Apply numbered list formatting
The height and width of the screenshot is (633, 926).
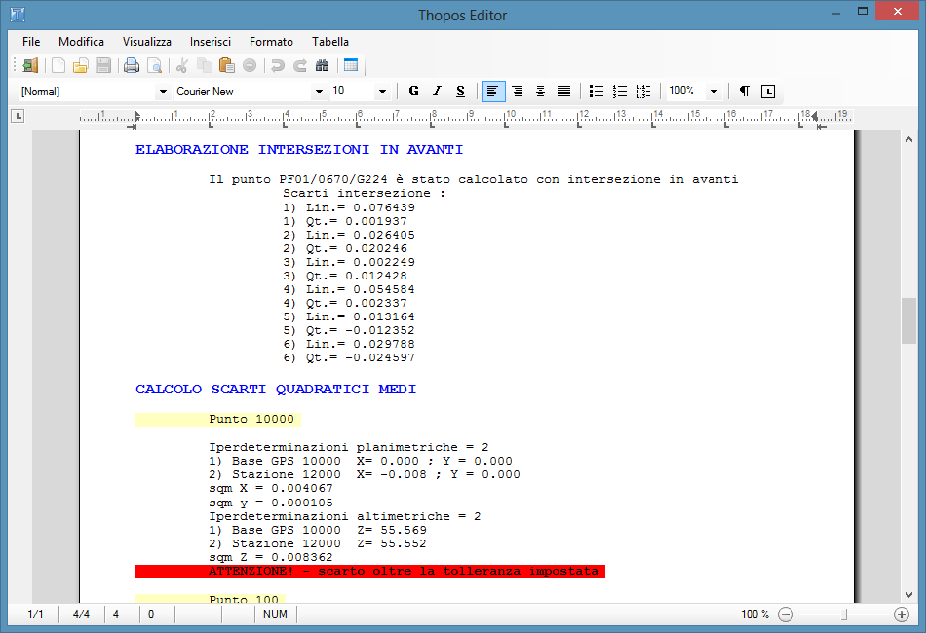620,91
